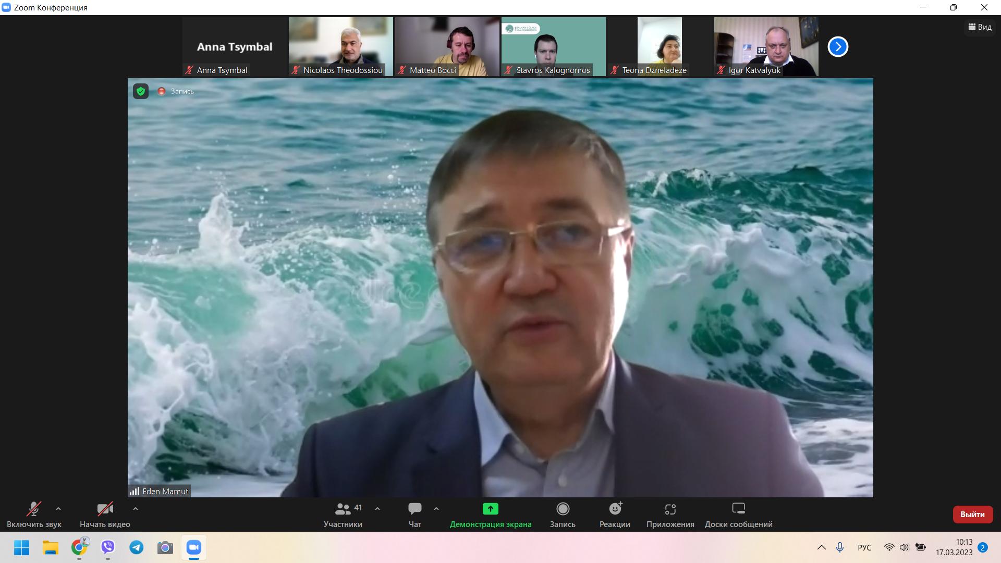Toggle system tray microphone icon

[839, 547]
